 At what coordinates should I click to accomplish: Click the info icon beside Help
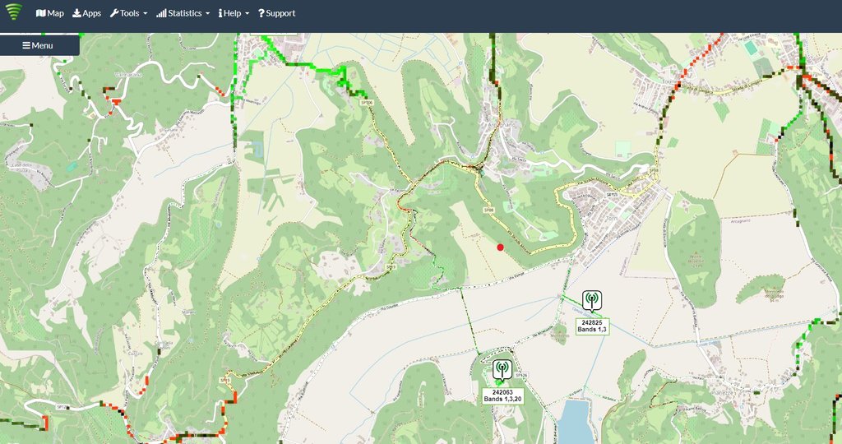coord(220,13)
